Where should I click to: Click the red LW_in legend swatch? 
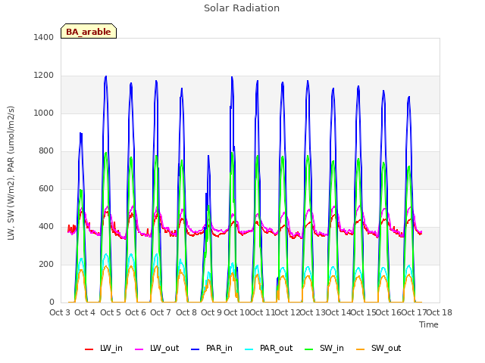pos(89,349)
